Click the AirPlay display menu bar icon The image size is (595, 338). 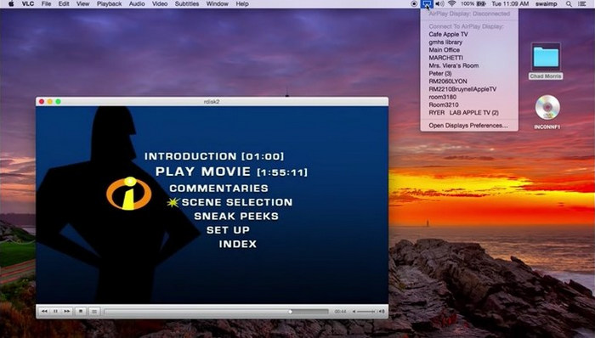click(427, 3)
